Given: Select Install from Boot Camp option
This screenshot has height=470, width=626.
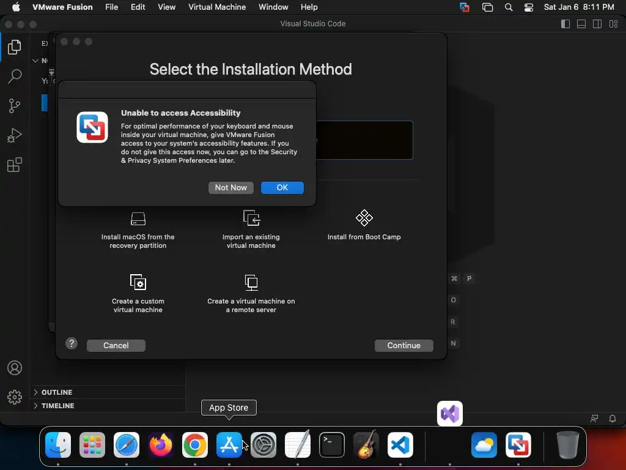Looking at the screenshot, I should tap(364, 225).
